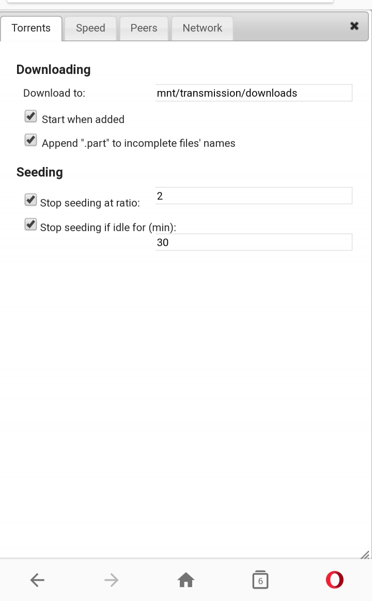Viewport: 372px width, 601px height.
Task: Click the browser forward arrow
Action: 112,580
